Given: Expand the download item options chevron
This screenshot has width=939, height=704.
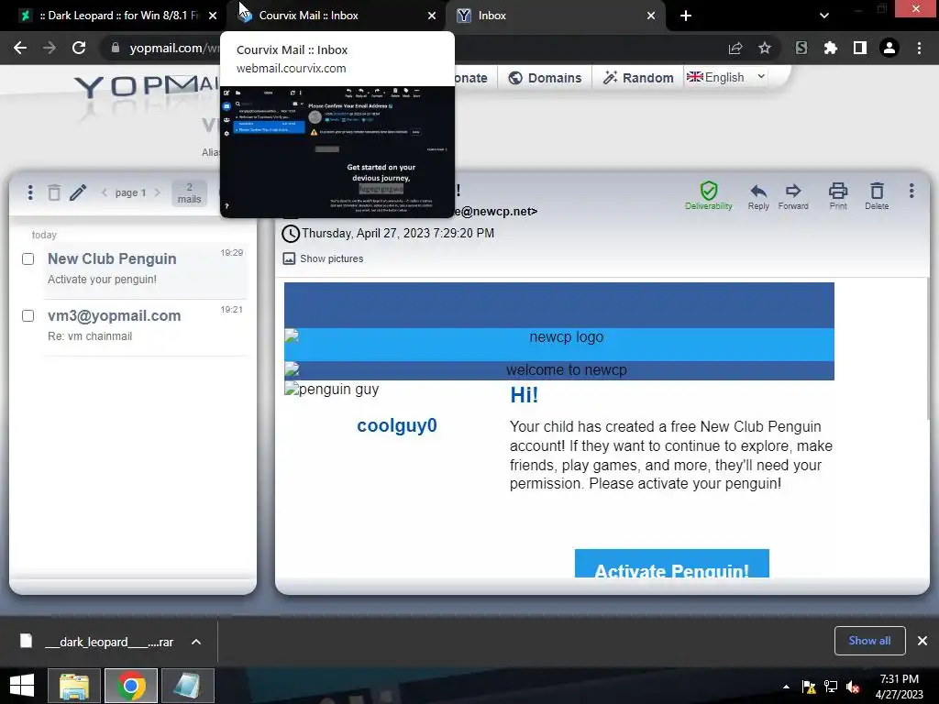Looking at the screenshot, I should (x=196, y=642).
